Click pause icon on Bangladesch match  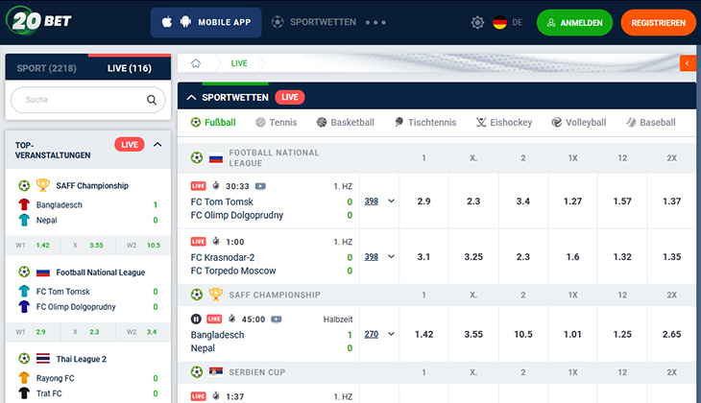196,319
